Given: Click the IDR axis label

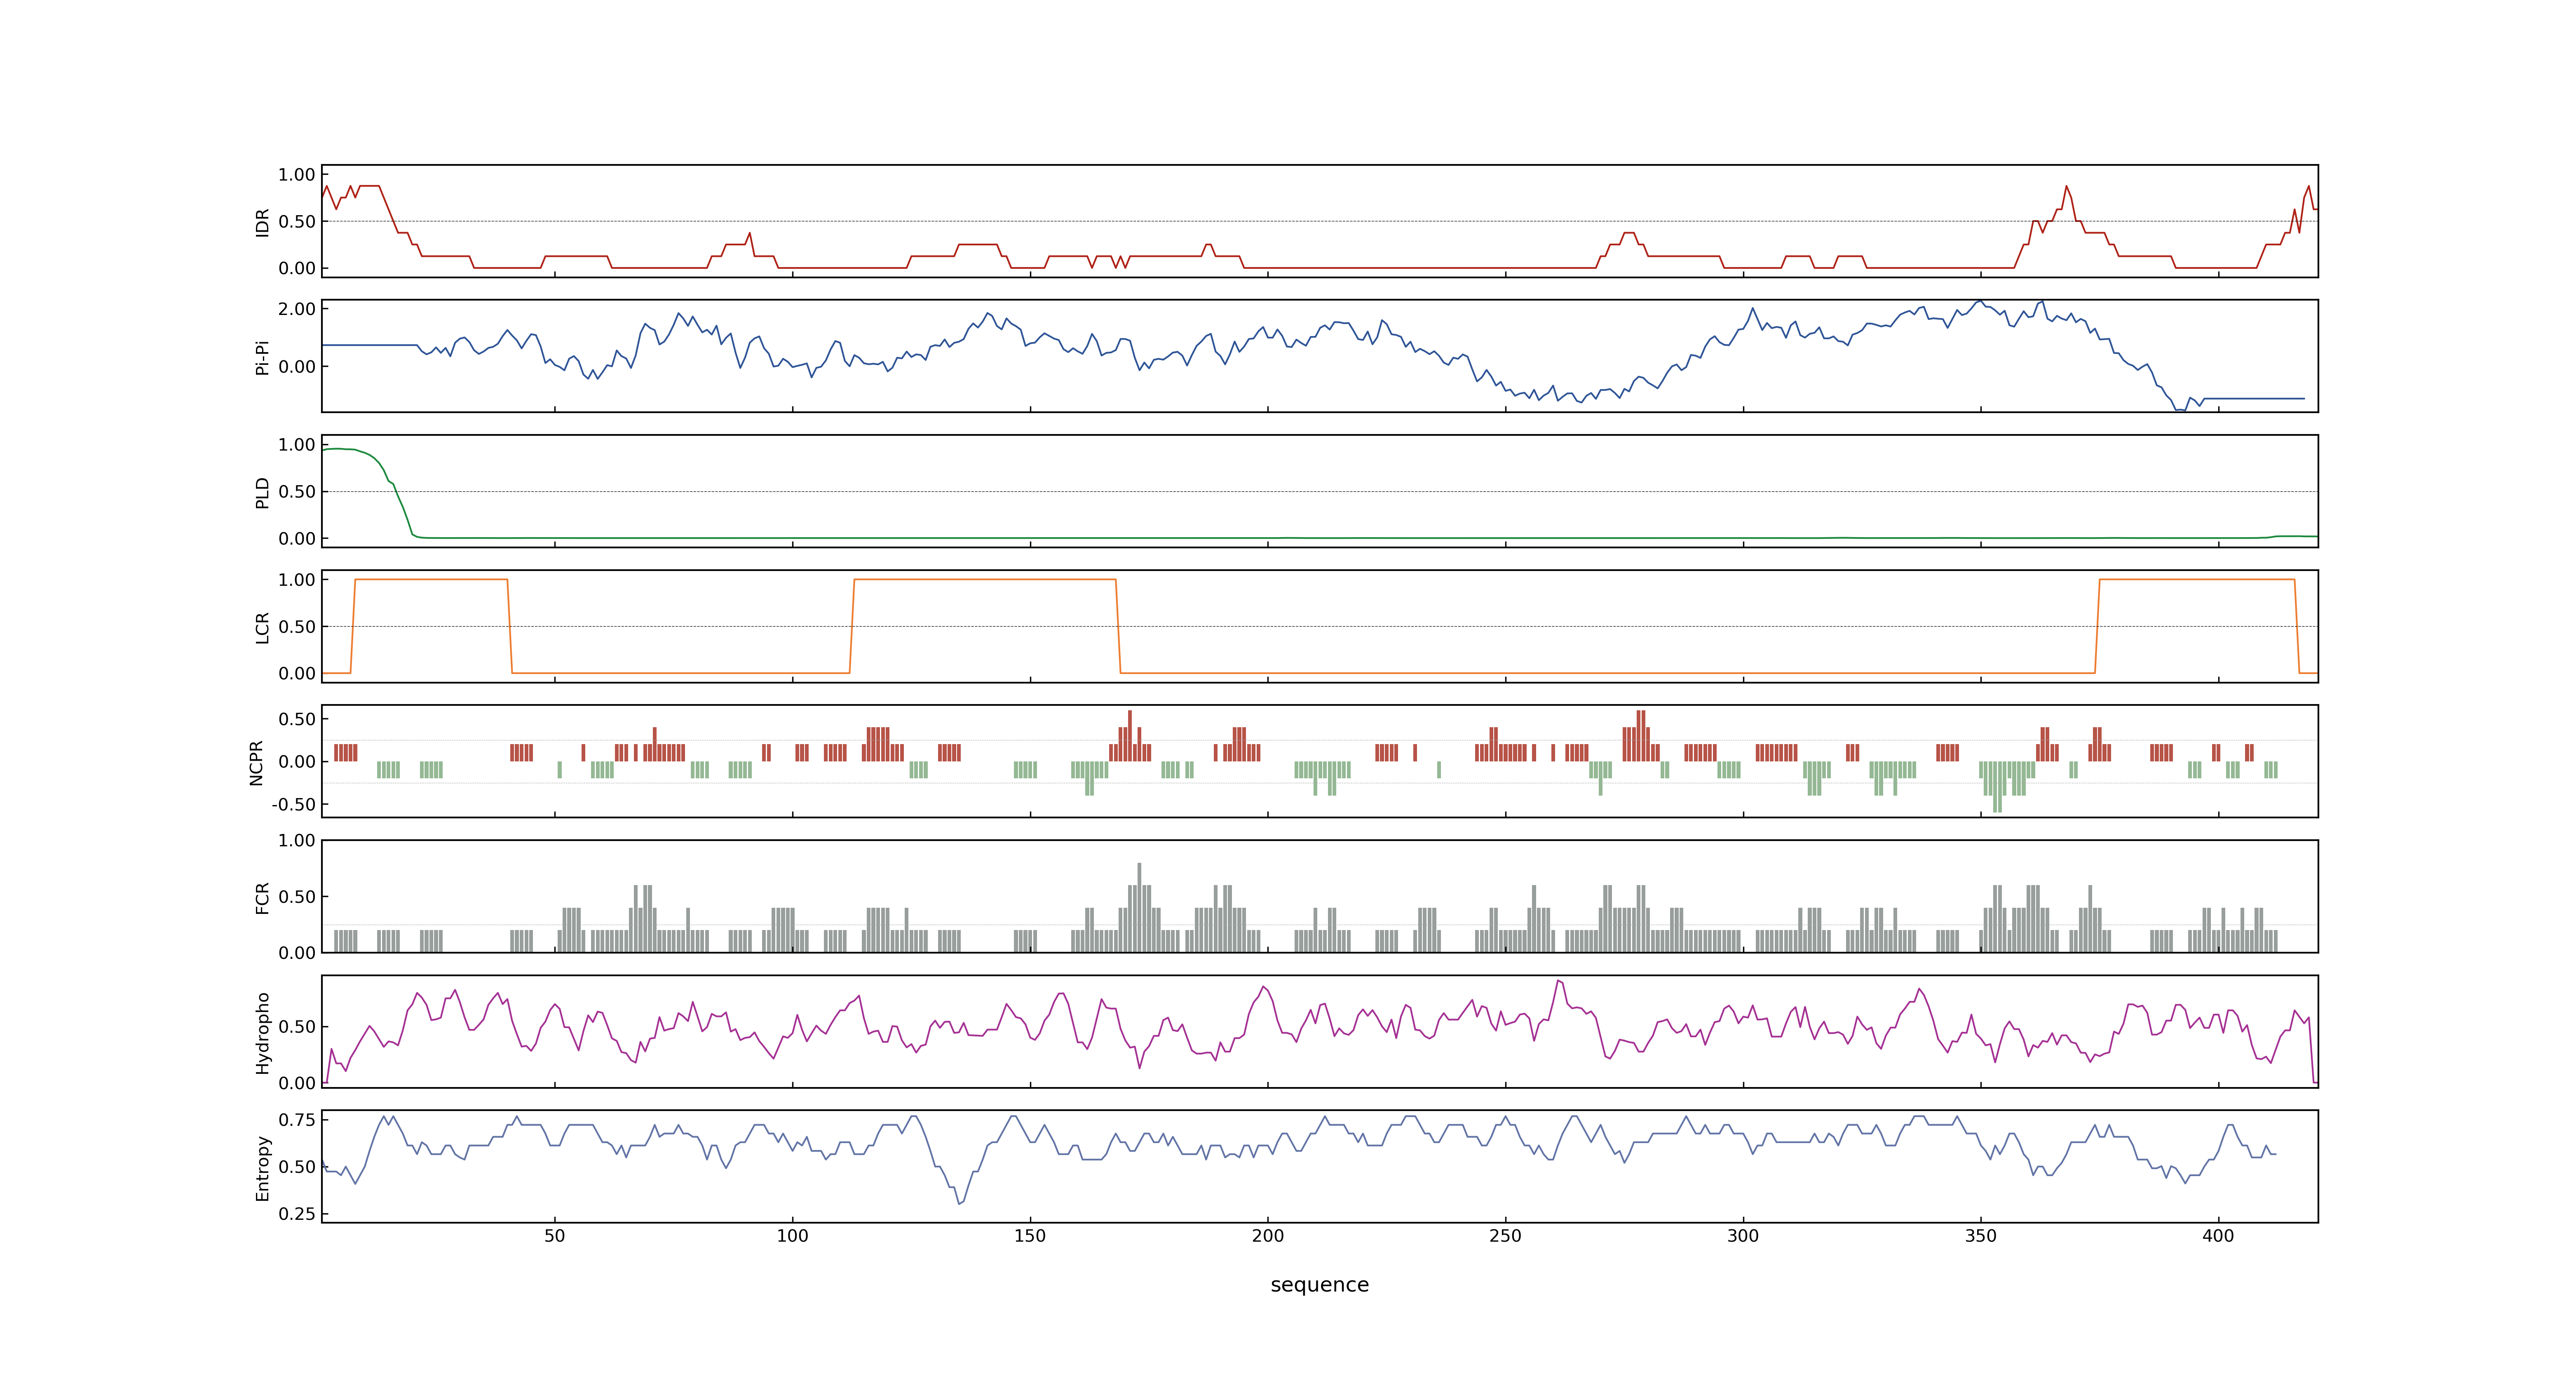Looking at the screenshot, I should (x=262, y=222).
